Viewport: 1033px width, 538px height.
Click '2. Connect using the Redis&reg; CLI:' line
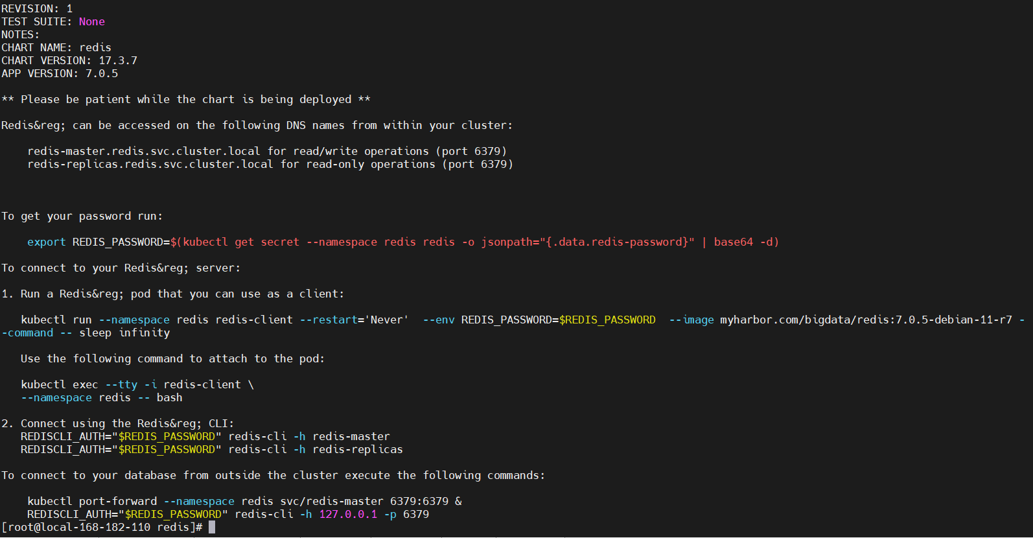(x=118, y=423)
